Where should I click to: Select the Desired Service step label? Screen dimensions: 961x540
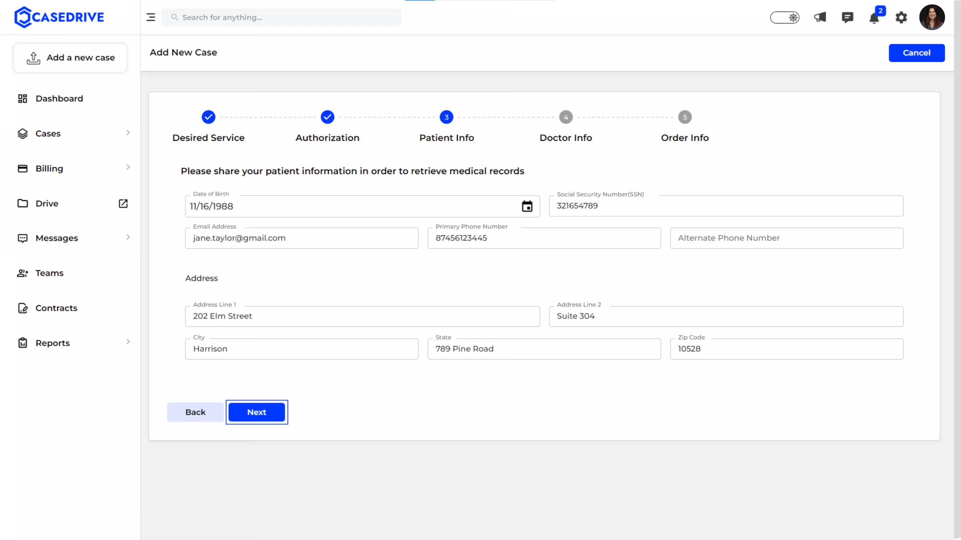click(x=209, y=138)
